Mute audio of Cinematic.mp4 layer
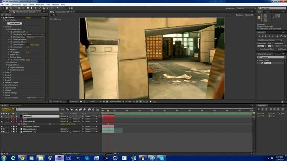Viewport: 287px width, 161px height. (4, 129)
